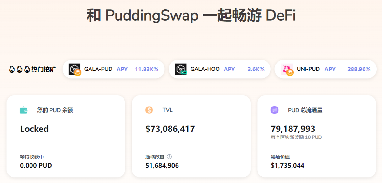This screenshot has height=183, width=382.
Task: Click the UNI-PUD unicorn token icon
Action: coord(287,70)
